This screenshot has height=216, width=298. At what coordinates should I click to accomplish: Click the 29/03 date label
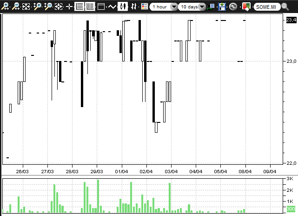coord(97,171)
